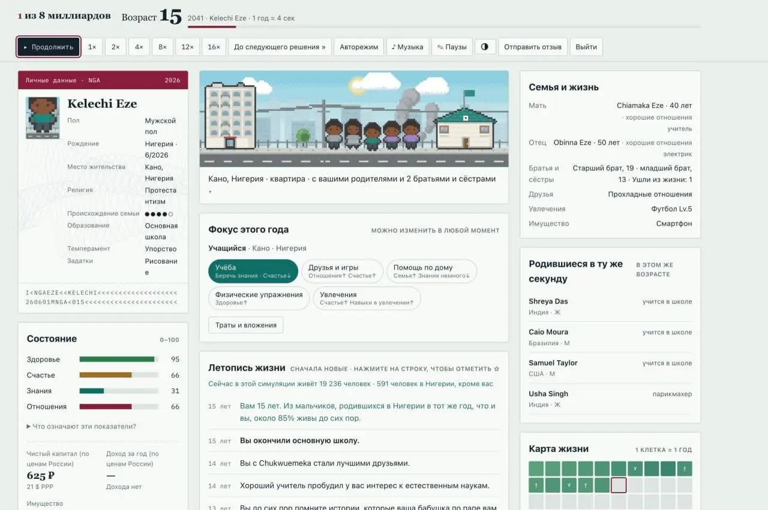
Task: Click the Выйти exit button
Action: pyautogui.click(x=586, y=47)
